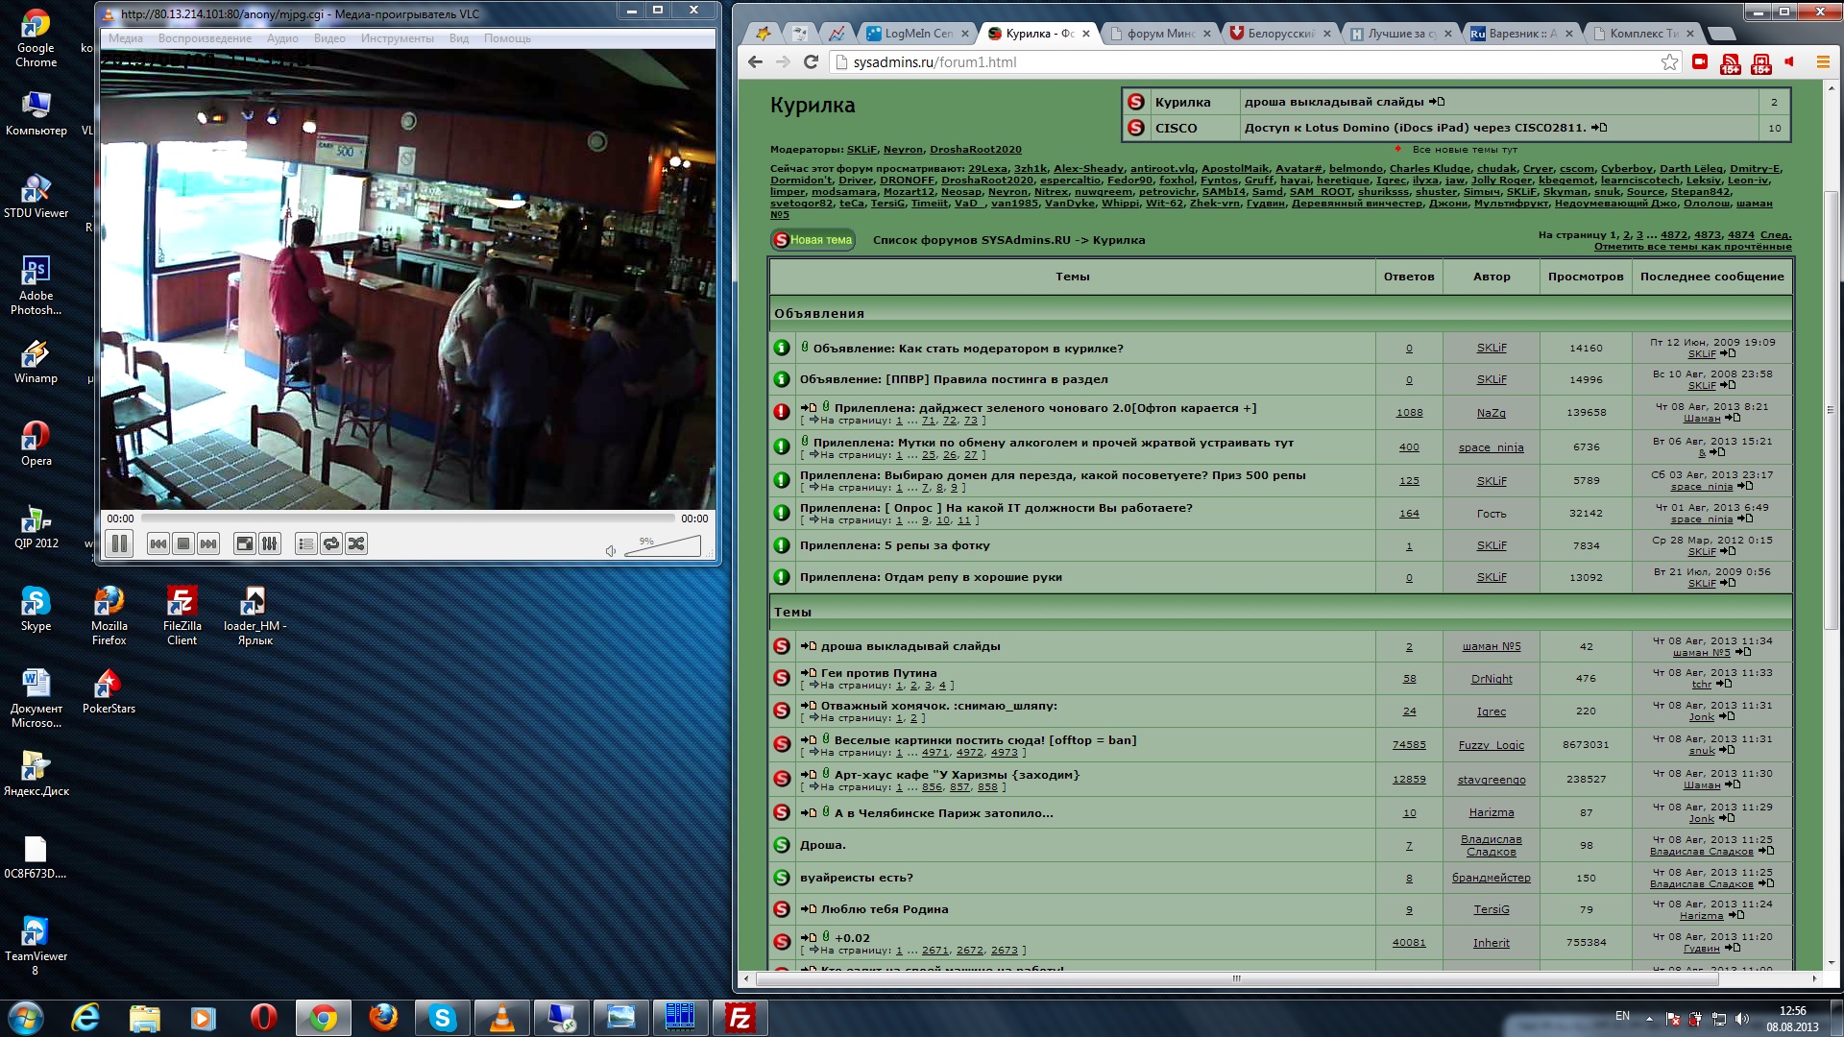Select the Opera desktop icon
This screenshot has height=1037, width=1844.
(x=36, y=445)
